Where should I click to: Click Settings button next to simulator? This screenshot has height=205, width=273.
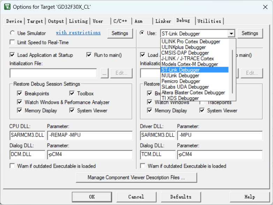click(x=120, y=33)
